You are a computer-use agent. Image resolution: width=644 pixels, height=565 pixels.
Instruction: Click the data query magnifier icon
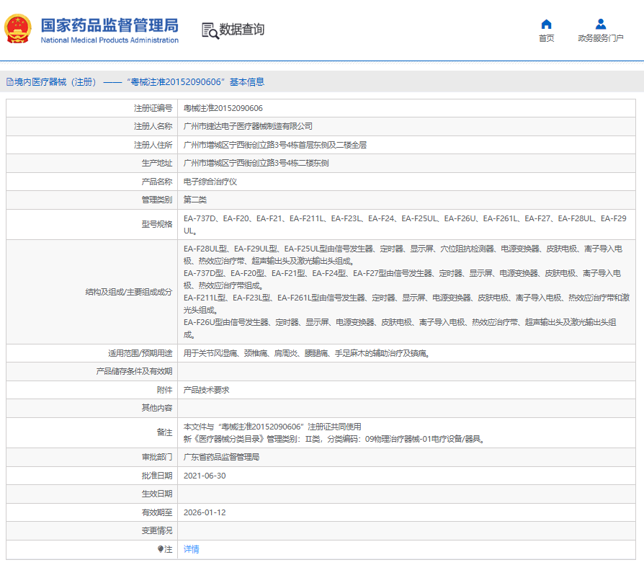210,30
